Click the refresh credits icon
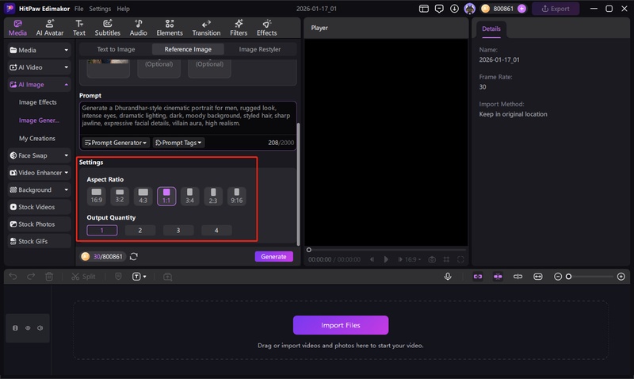 [134, 256]
